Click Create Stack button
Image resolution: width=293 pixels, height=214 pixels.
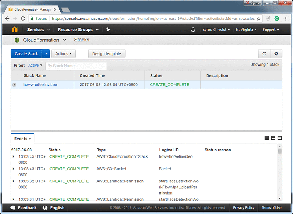[26, 54]
